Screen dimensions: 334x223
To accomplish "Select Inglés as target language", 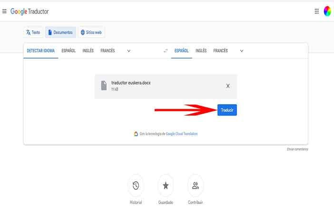I will click(201, 51).
